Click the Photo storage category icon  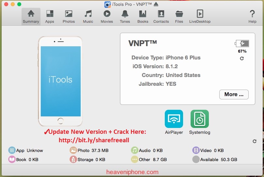pyautogui.click(x=73, y=150)
